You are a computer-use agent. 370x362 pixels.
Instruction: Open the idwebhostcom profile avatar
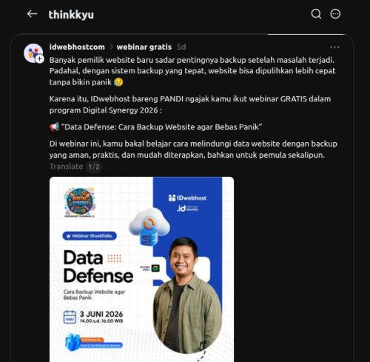click(33, 53)
